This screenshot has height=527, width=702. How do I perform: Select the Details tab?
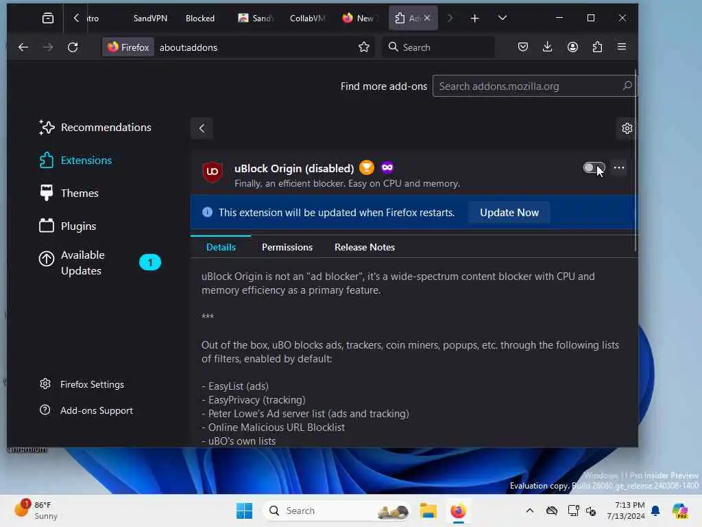tap(221, 247)
